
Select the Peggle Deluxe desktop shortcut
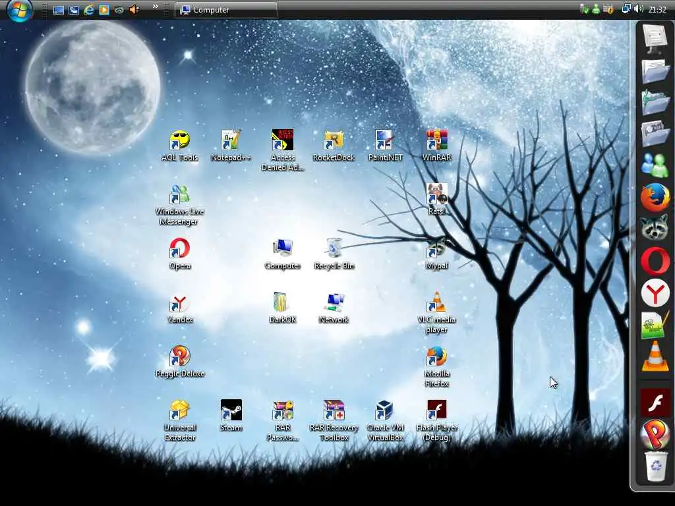(179, 362)
